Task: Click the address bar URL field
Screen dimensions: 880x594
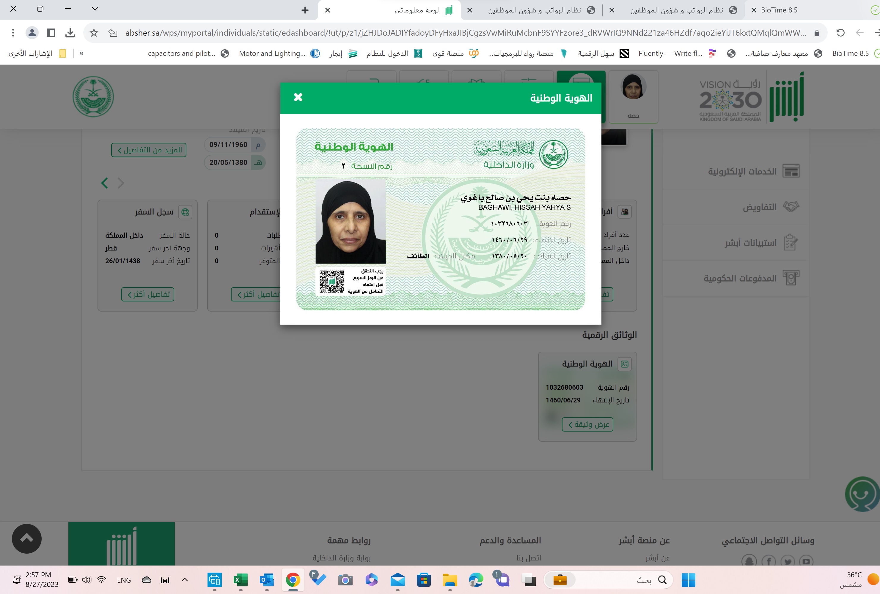Action: tap(454, 33)
